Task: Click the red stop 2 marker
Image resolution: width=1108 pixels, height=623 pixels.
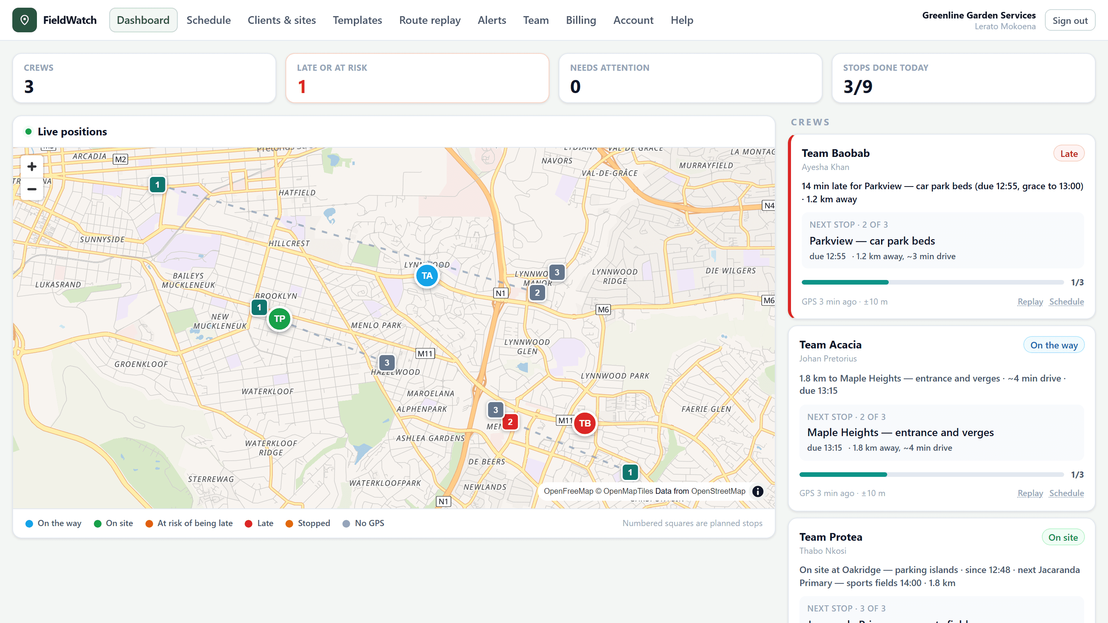Action: (x=510, y=422)
